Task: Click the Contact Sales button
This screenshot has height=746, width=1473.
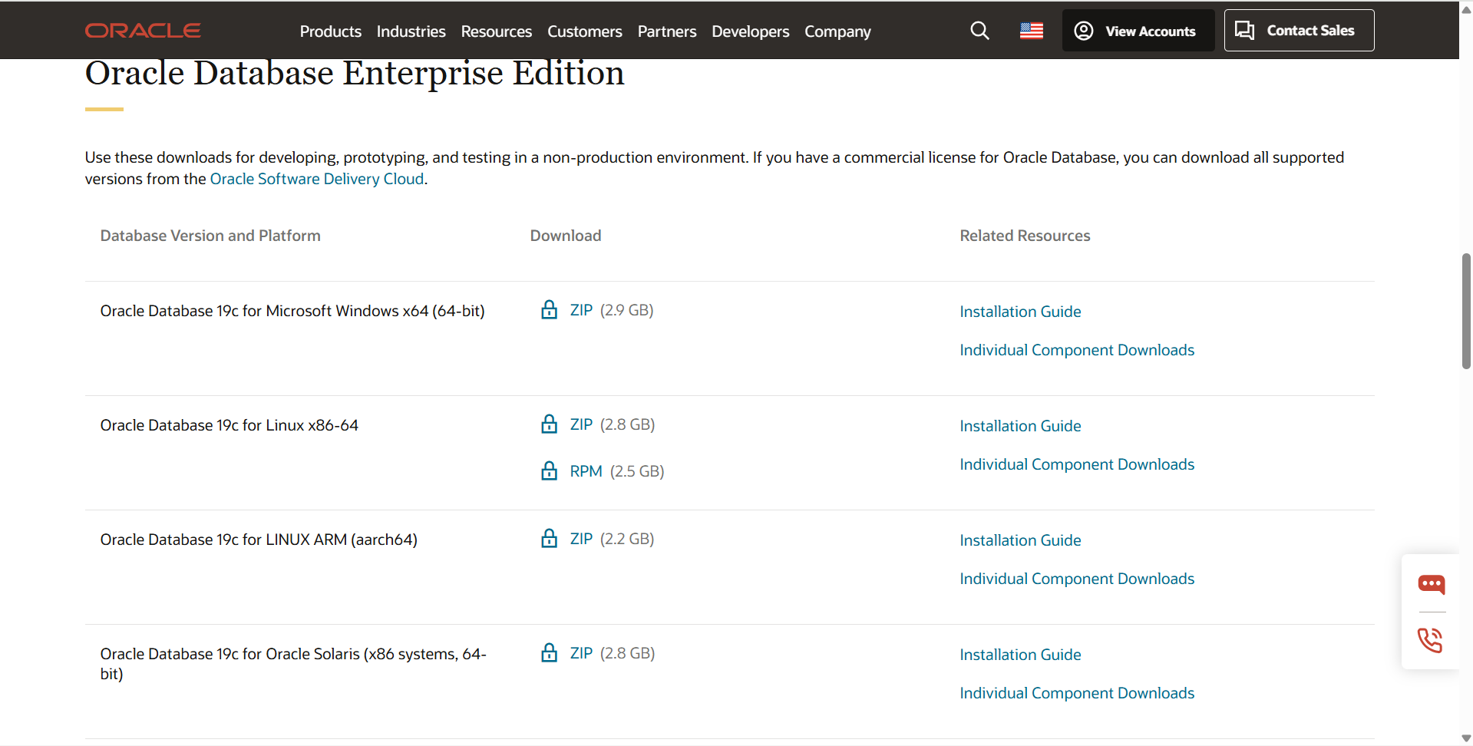Action: point(1299,31)
